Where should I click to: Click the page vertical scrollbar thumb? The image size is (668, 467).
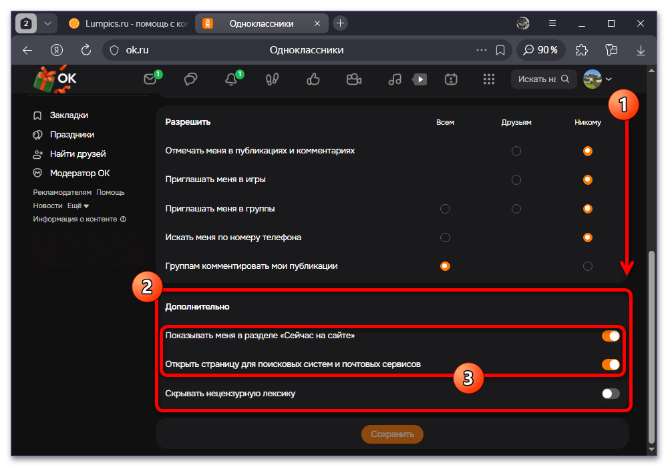651,347
